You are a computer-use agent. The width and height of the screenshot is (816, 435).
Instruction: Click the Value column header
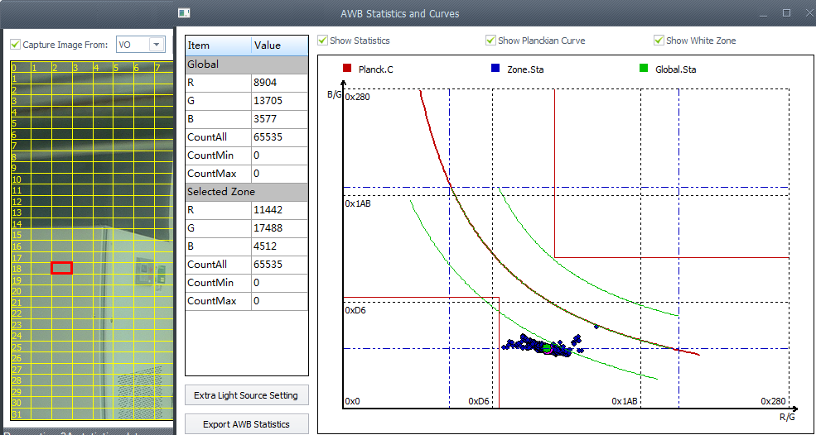279,45
